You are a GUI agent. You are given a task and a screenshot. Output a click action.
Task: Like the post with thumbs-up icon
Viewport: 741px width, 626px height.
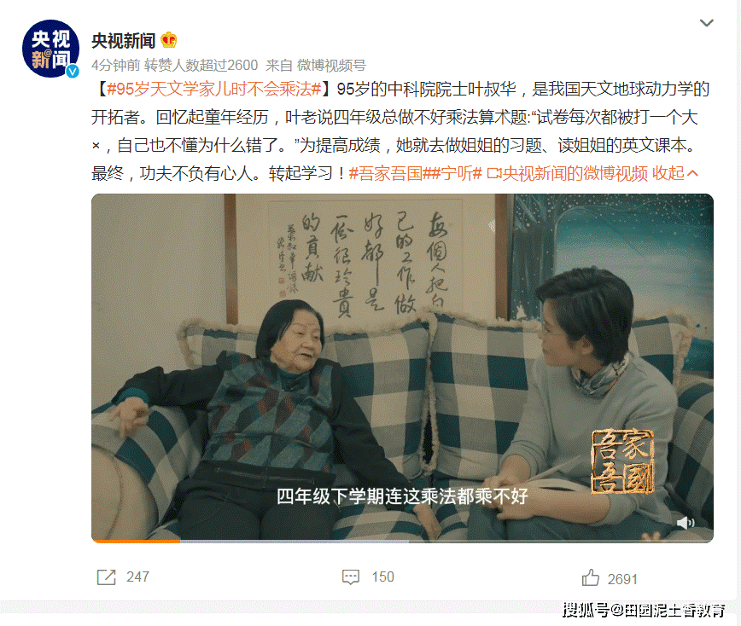coord(590,577)
